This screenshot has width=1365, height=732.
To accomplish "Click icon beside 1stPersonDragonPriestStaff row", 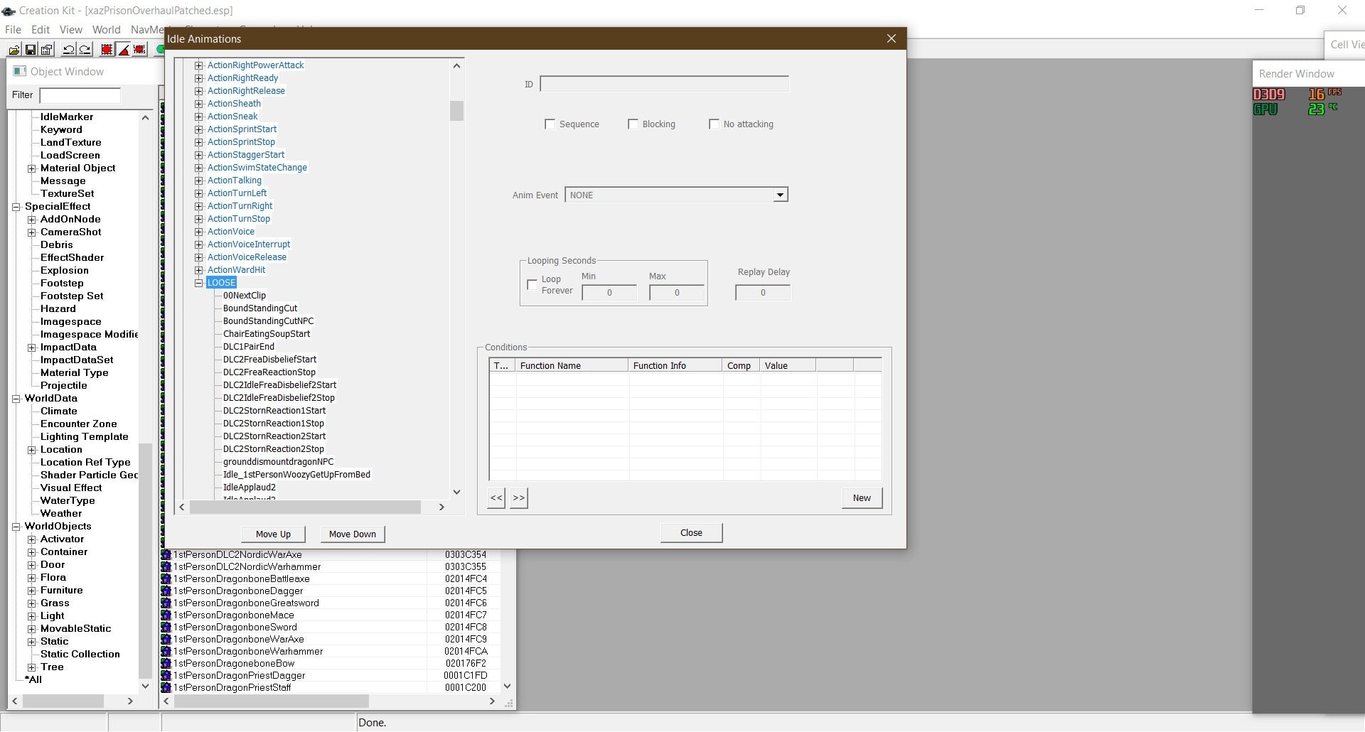I will tap(166, 688).
